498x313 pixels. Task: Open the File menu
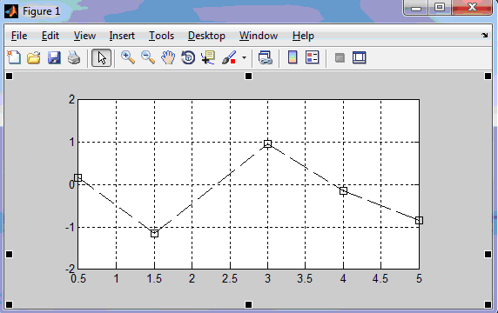click(x=19, y=36)
